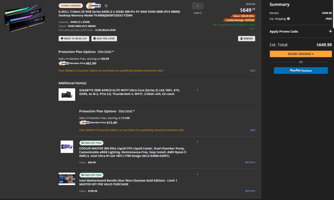Open the G.SKILL RAM product image
Screen dimensions: 334x200
(25, 18)
